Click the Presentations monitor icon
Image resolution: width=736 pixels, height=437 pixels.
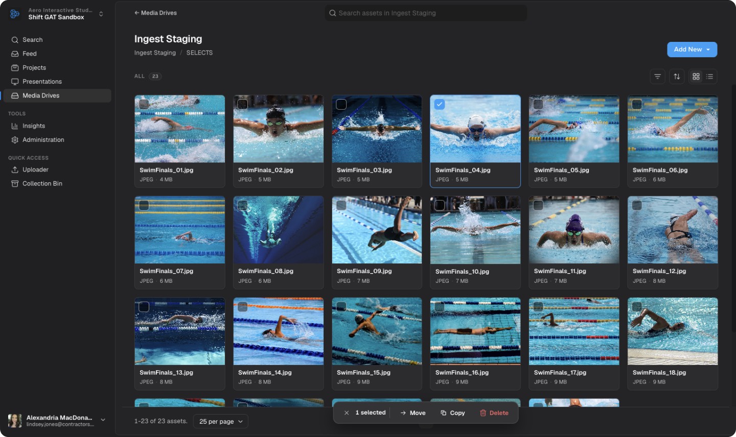coord(15,82)
